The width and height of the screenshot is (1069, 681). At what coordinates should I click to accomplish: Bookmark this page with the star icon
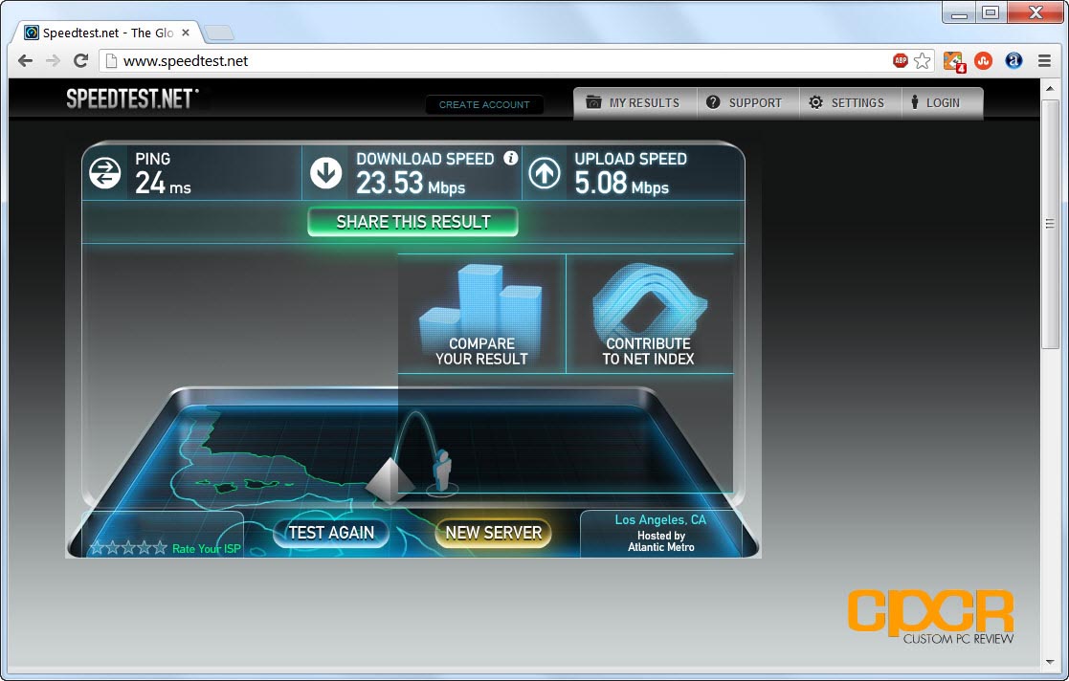(x=923, y=60)
